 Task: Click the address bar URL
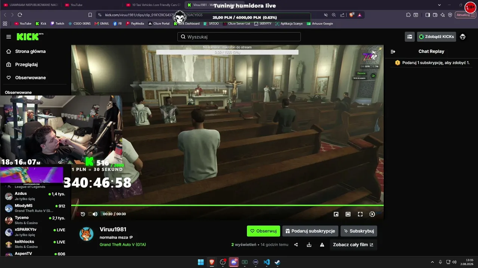pos(154,15)
